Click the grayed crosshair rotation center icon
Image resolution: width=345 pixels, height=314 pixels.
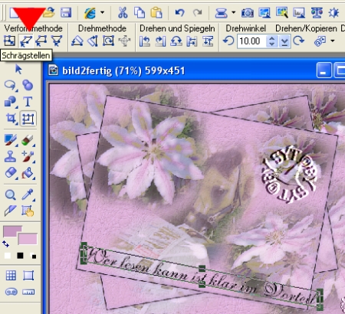(x=124, y=41)
